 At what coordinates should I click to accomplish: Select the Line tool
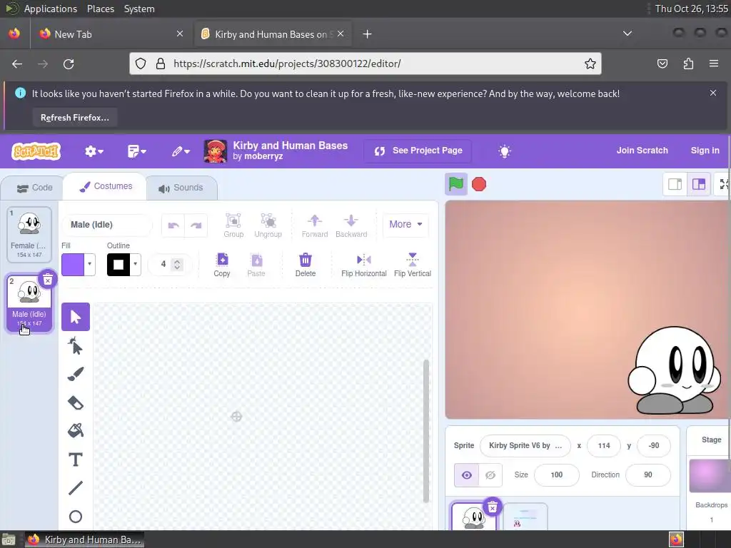click(x=76, y=488)
